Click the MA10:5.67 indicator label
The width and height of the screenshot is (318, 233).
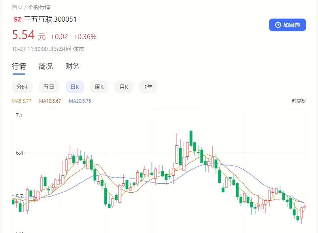pos(50,101)
